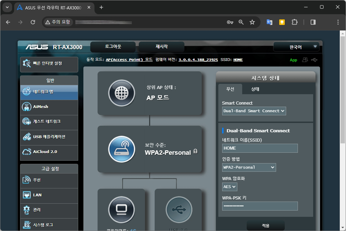
Task: Close the ASUS router browser tab
Action: coord(89,8)
